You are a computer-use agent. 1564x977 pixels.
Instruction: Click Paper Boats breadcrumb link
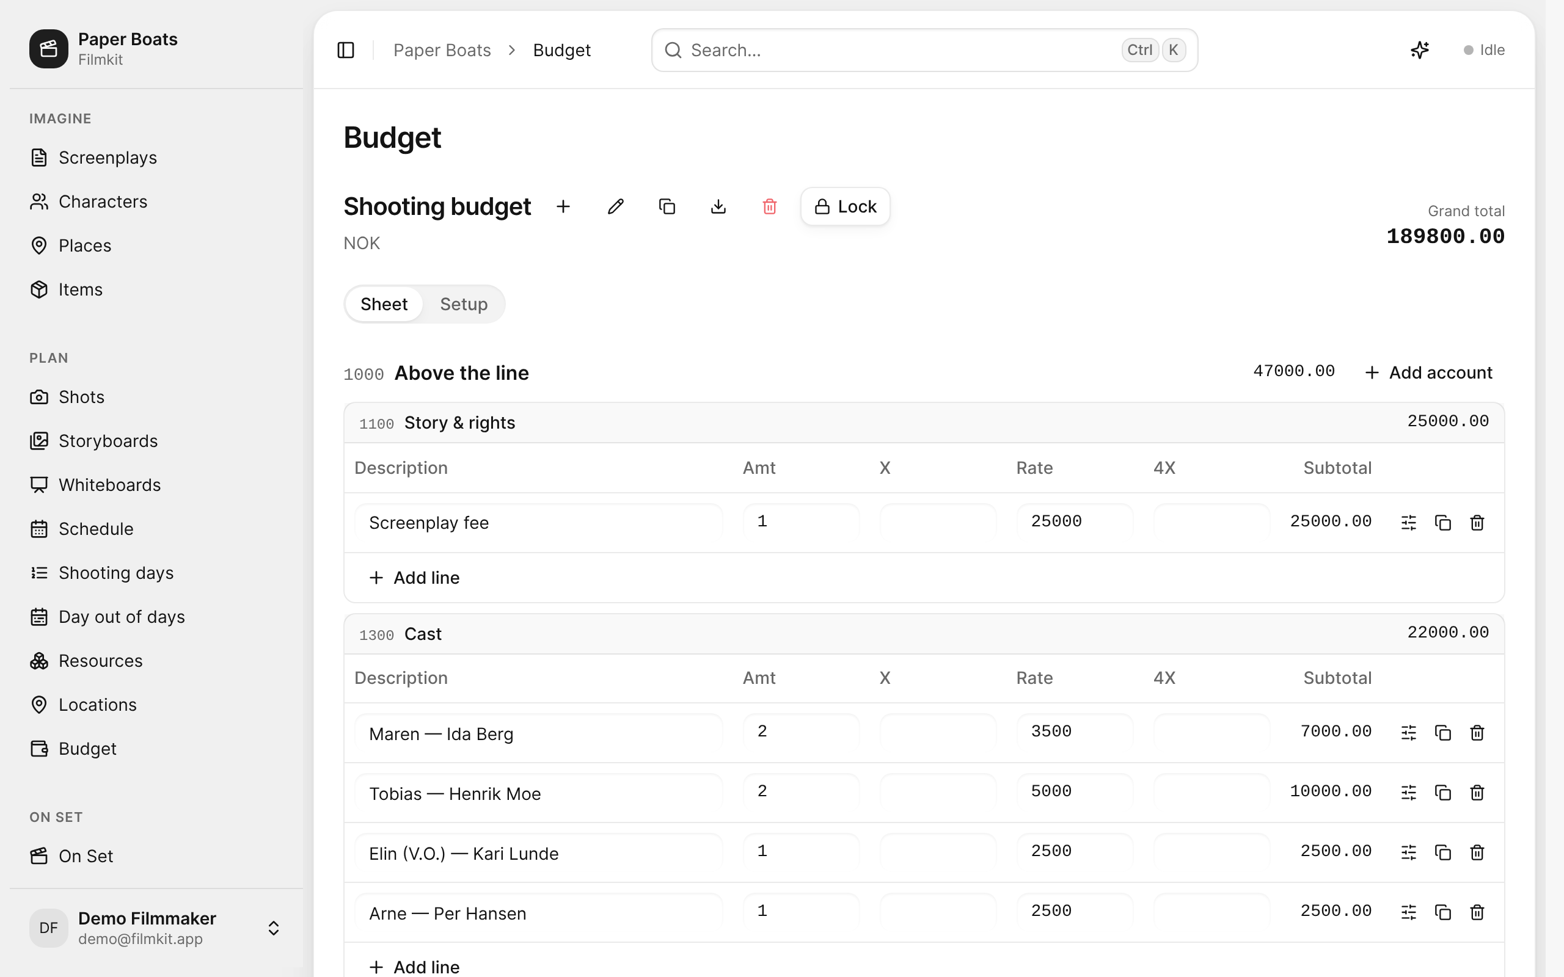click(x=442, y=49)
